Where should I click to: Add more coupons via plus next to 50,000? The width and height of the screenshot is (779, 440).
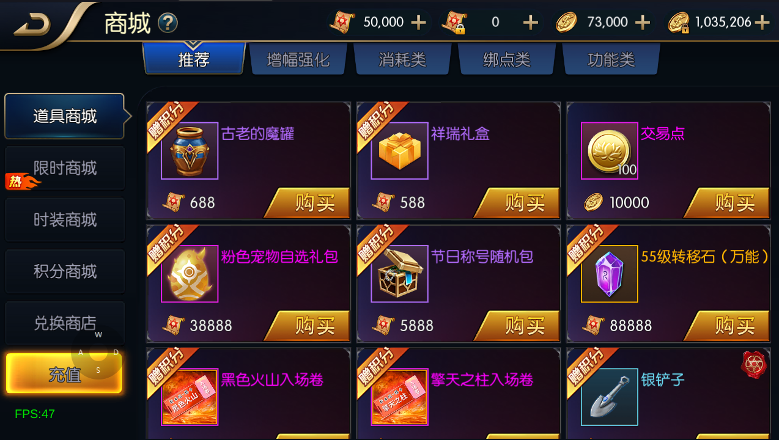(418, 23)
